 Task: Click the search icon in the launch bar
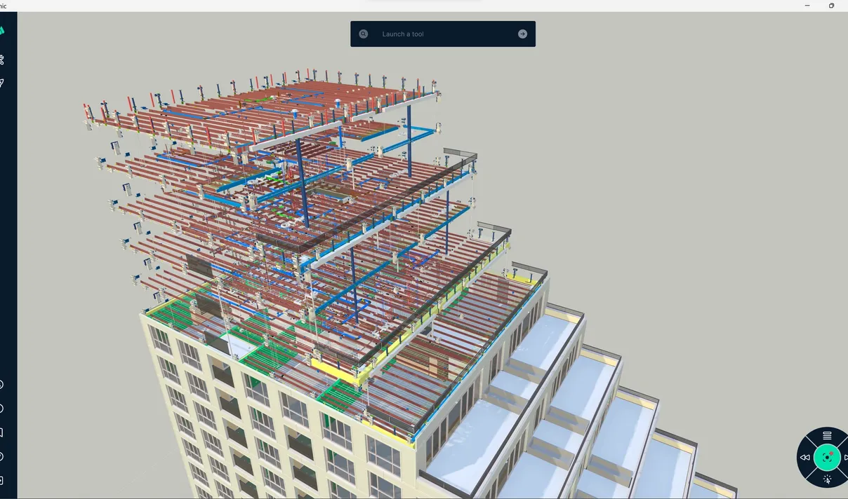(x=363, y=34)
